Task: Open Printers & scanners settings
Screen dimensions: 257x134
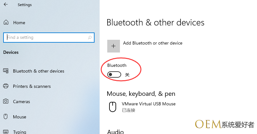Action: point(32,86)
